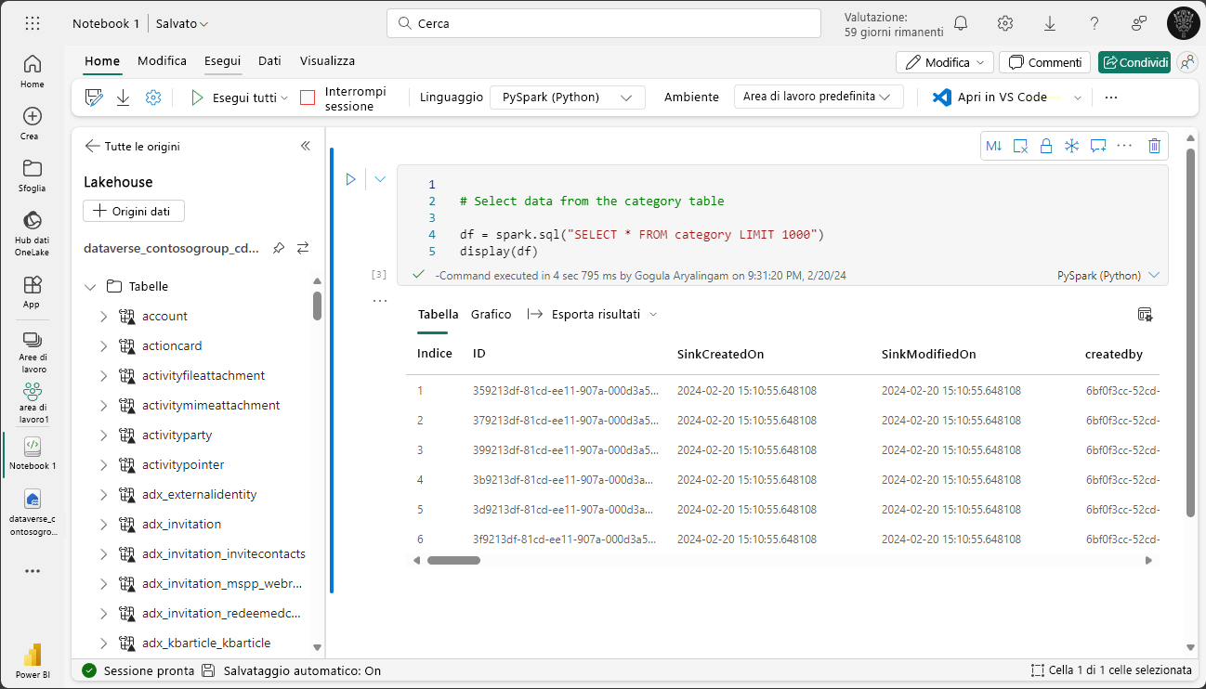Screen dimensions: 1206x689
Task: Open the Visualizza ribbon tab
Action: (327, 61)
